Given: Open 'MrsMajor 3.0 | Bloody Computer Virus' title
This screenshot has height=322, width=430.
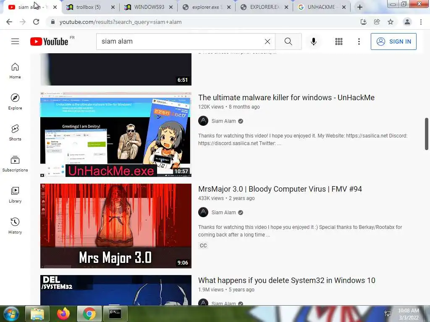Looking at the screenshot, I should coord(280,189).
